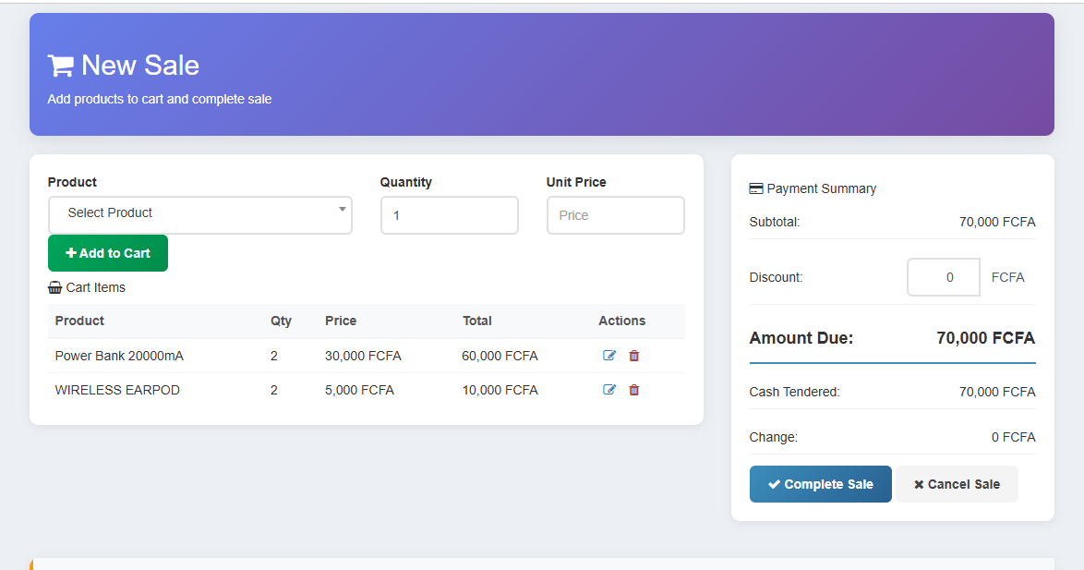Image resolution: width=1084 pixels, height=570 pixels.
Task: Click the Cancel Sale button
Action: [x=957, y=483]
